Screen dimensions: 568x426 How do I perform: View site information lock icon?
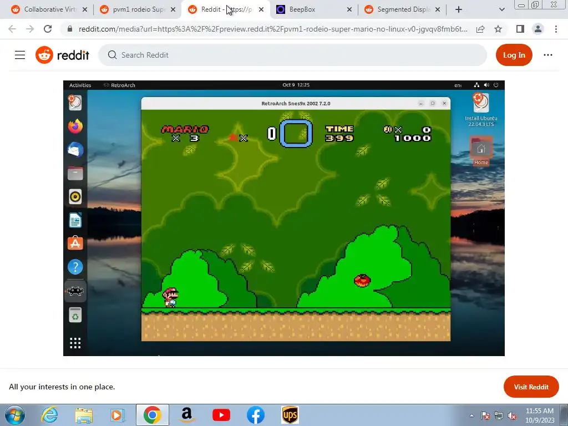click(70, 29)
